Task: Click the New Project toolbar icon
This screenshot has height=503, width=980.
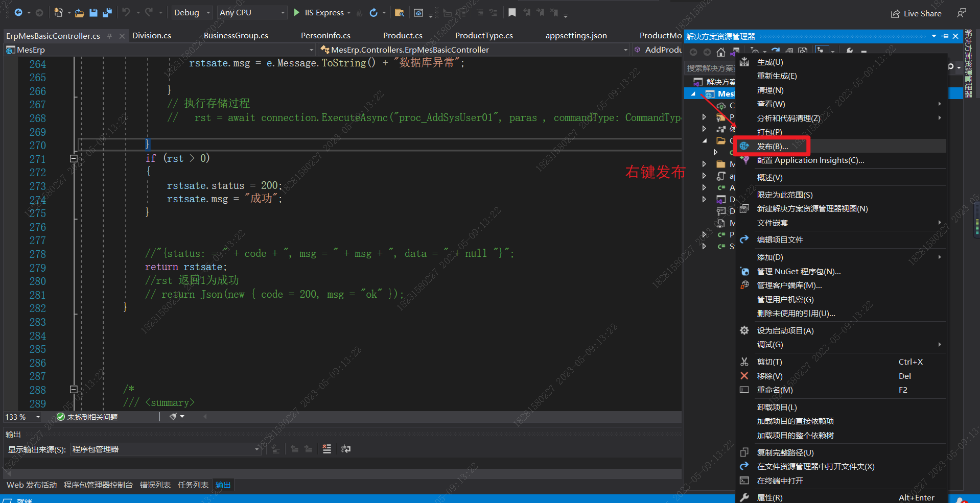Action: (58, 12)
